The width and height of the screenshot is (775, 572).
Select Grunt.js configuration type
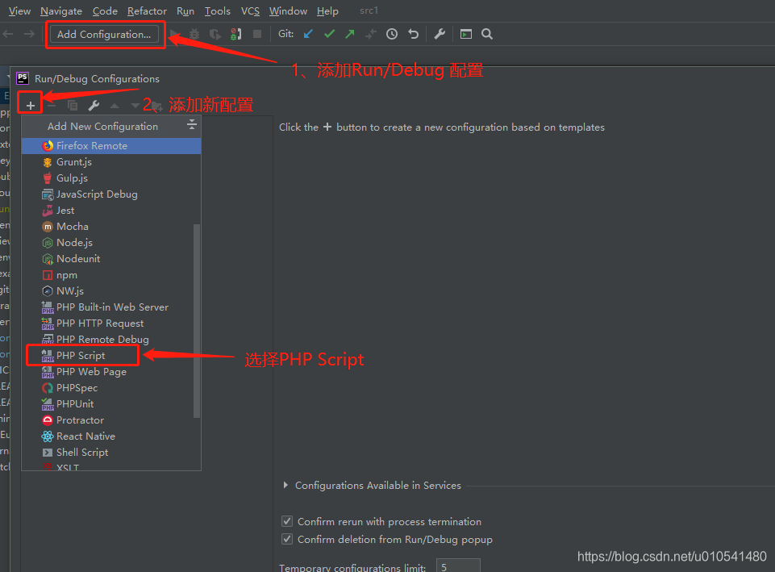(x=111, y=162)
